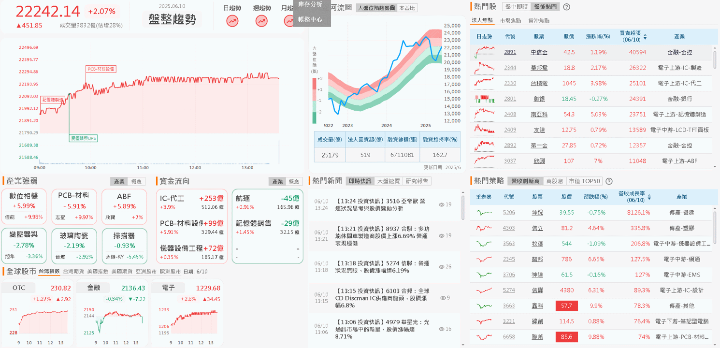Click the eye icon on 5274 信驊 news

442,267
